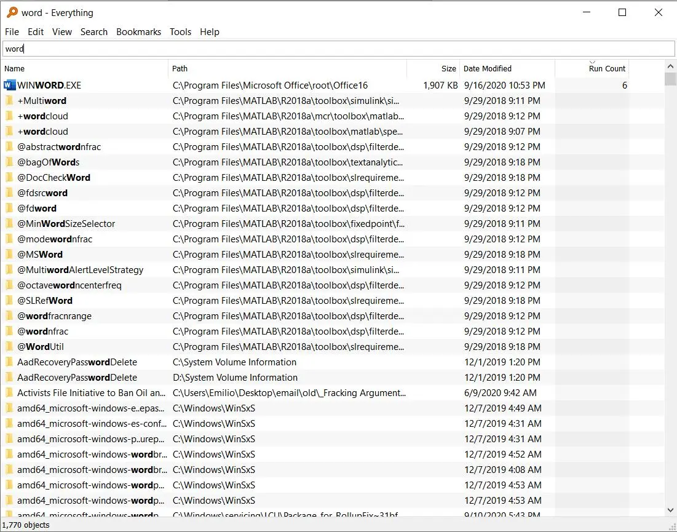Sort results by Name column header
Image resolution: width=677 pixels, height=532 pixels.
[85, 69]
